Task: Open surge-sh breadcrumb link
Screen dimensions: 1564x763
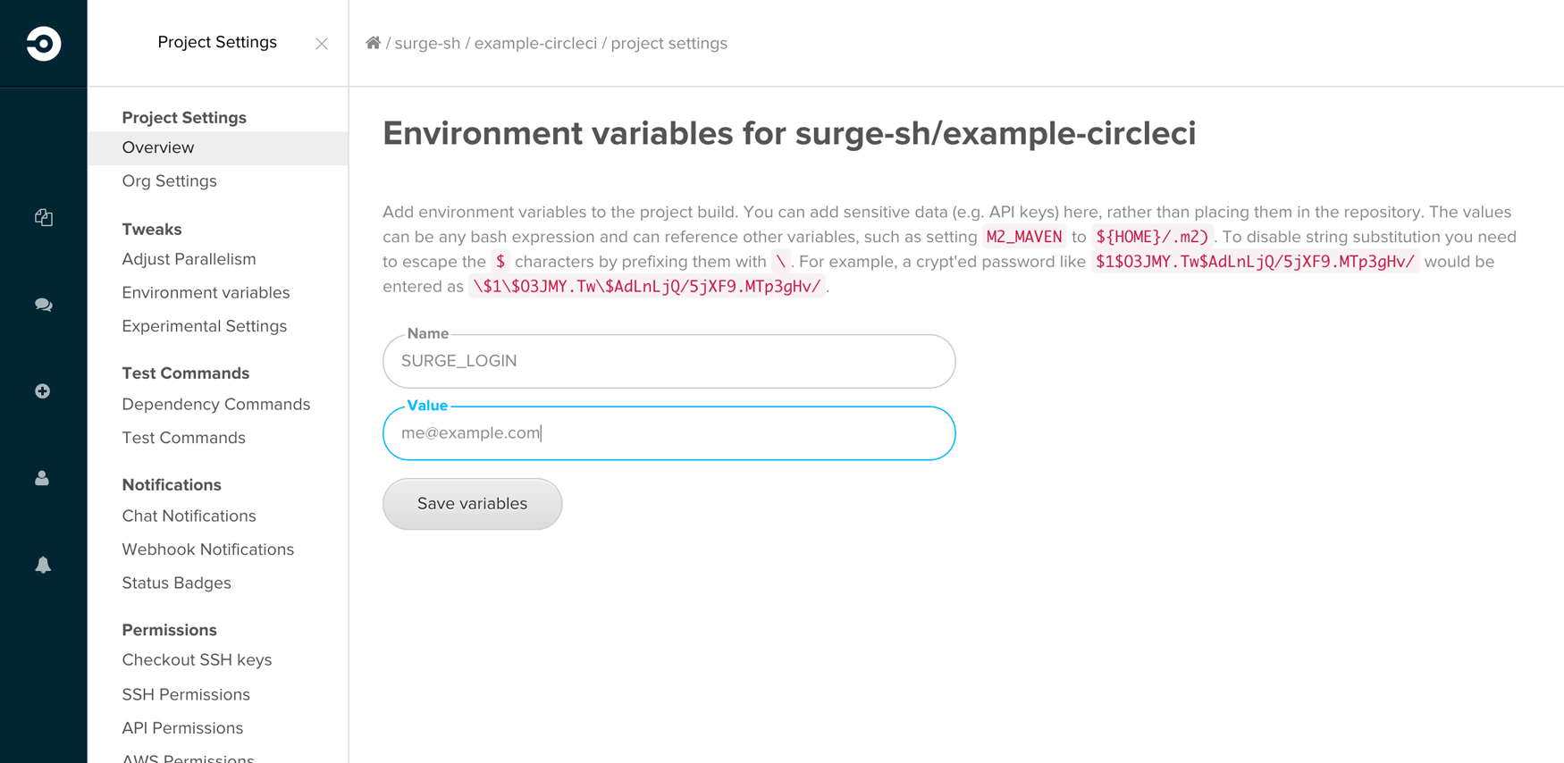Action: (427, 43)
